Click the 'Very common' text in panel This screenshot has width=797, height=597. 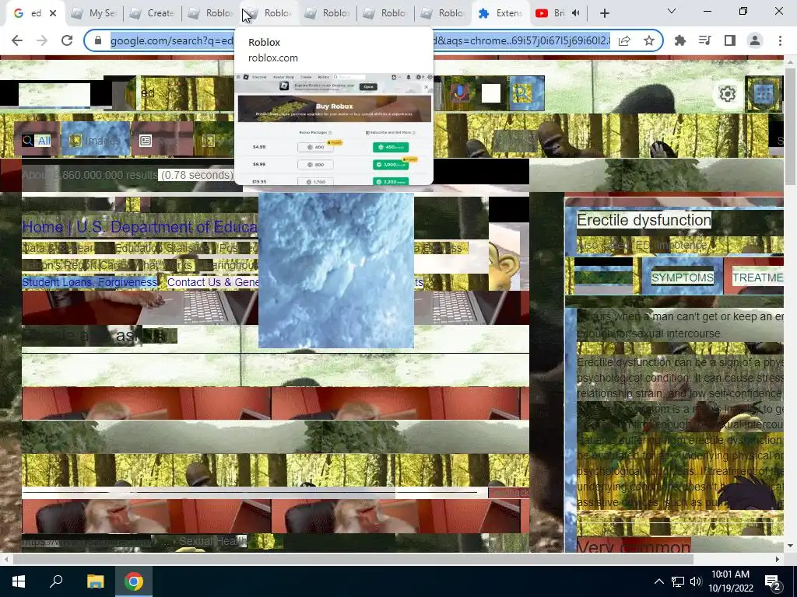tap(634, 546)
